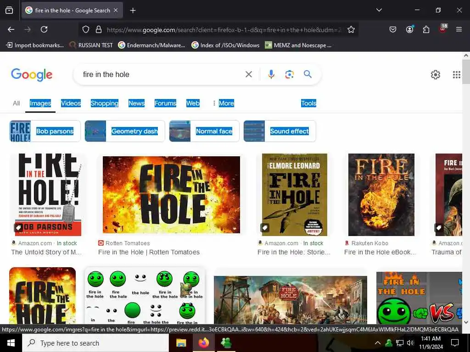Viewport: 470px width, 352px height.
Task: Open the MEMZ and Noescape bookmark
Action: click(x=298, y=45)
